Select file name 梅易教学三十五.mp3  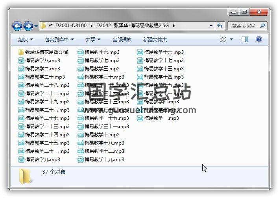pos(107,118)
